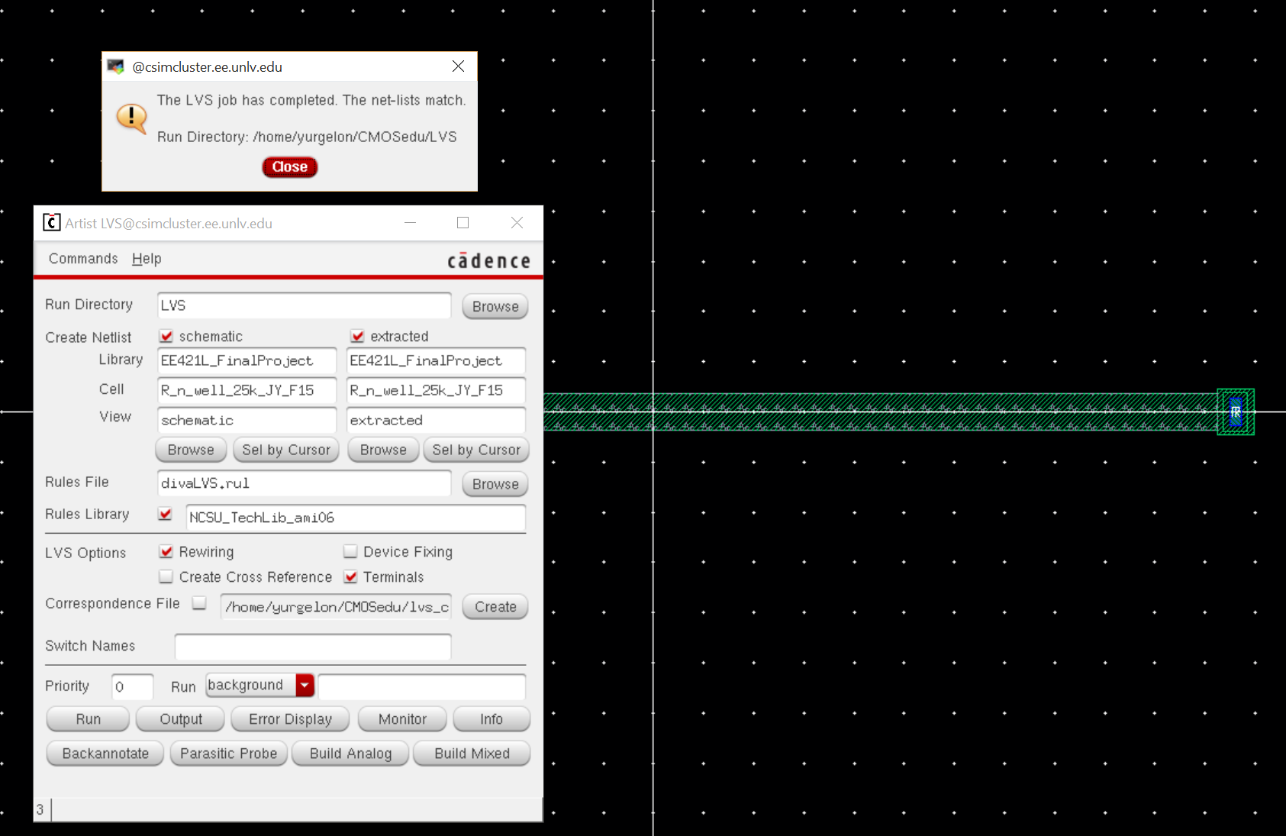The width and height of the screenshot is (1286, 836).
Task: Click the Build Analog button
Action: [350, 754]
